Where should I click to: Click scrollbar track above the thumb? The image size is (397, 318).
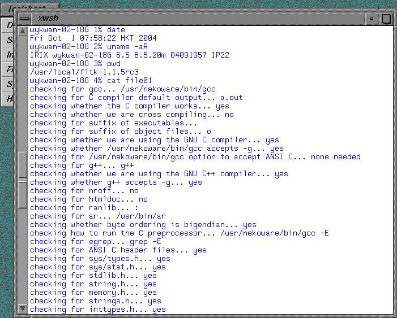[23, 93]
